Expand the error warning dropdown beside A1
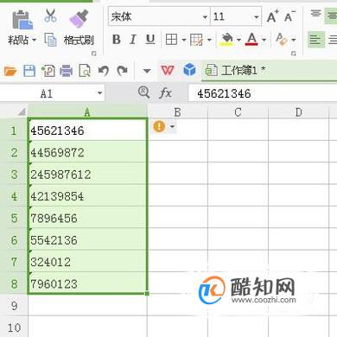Viewport: 337px width, 337px height. (x=172, y=126)
